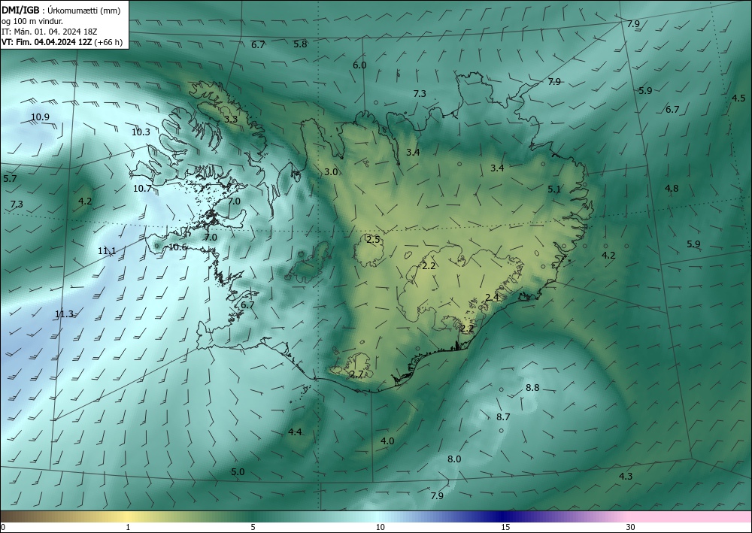The height and width of the screenshot is (533, 752).
Task: Select the "VT: Fim. 04.04.2024 12Z (+66 h)" line
Action: pyautogui.click(x=62, y=42)
